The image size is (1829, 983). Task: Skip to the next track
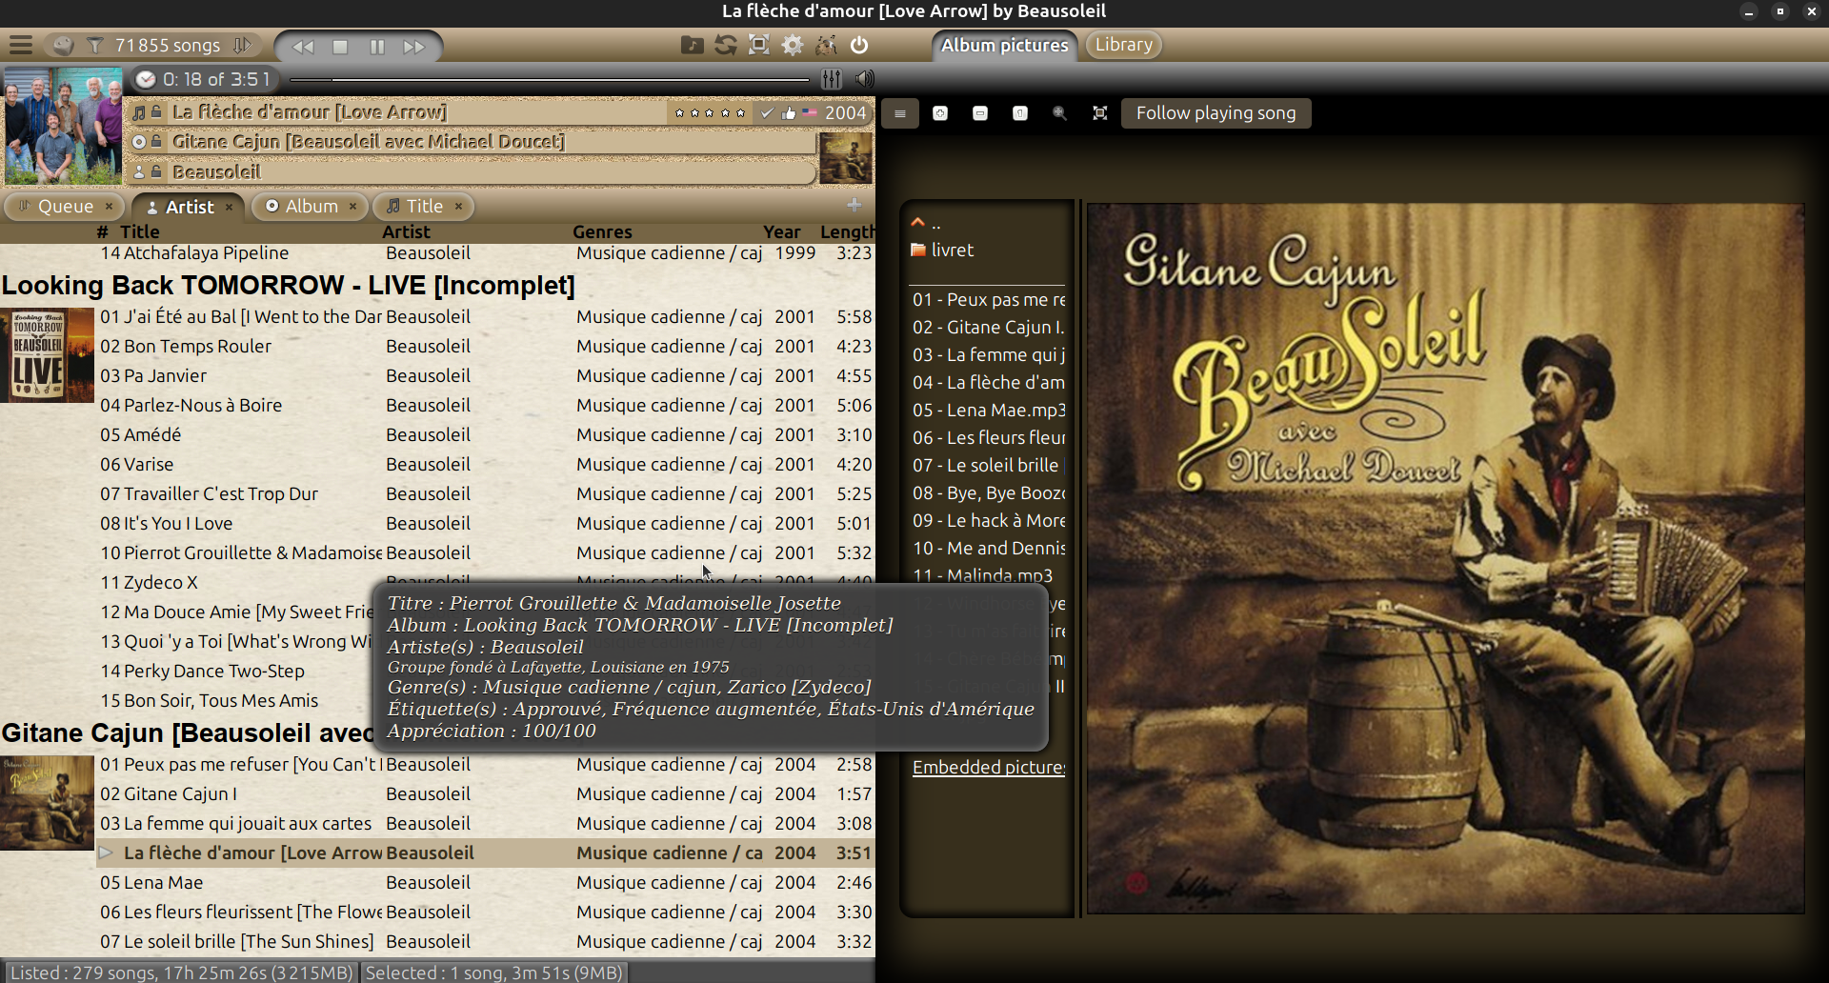click(x=414, y=47)
